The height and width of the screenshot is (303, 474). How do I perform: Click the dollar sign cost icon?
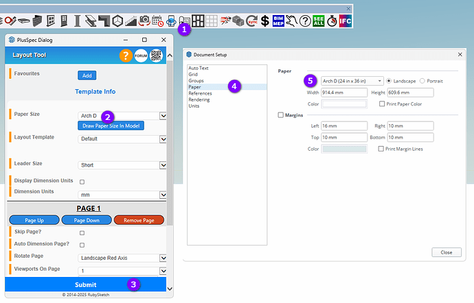[264, 21]
